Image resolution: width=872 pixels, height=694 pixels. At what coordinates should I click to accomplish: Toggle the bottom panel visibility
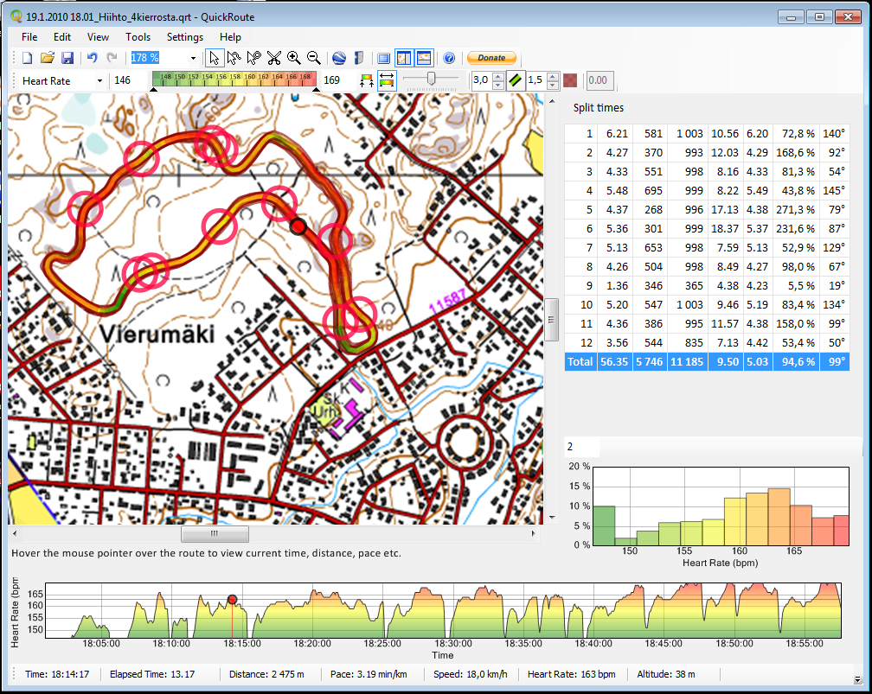pyautogui.click(x=424, y=58)
